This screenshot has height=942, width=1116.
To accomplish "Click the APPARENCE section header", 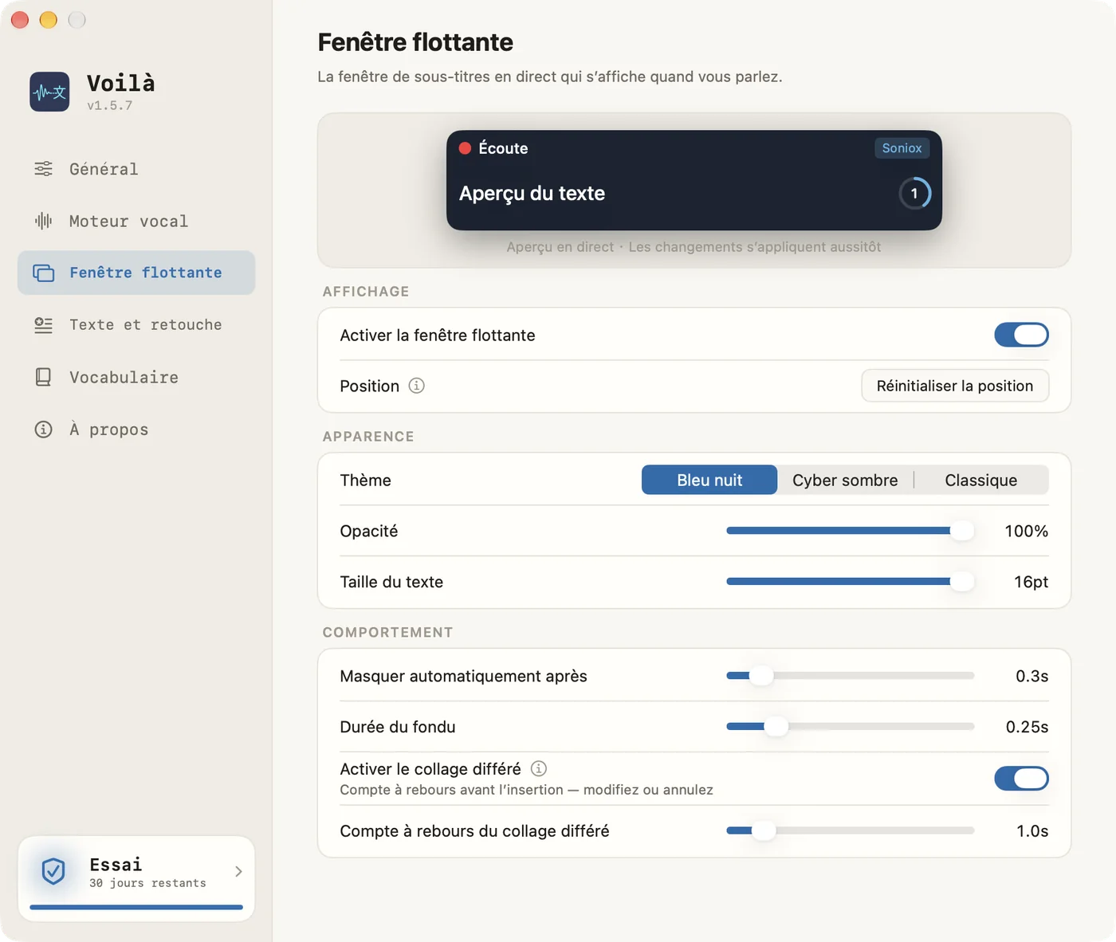I will click(368, 437).
